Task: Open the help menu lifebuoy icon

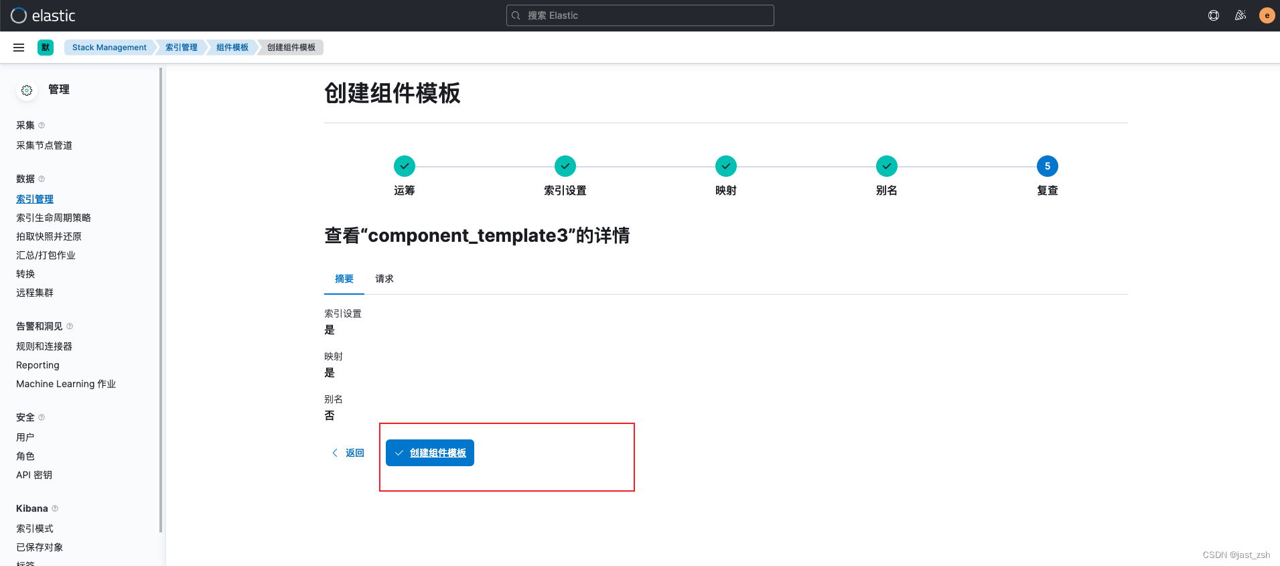Action: 1214,15
